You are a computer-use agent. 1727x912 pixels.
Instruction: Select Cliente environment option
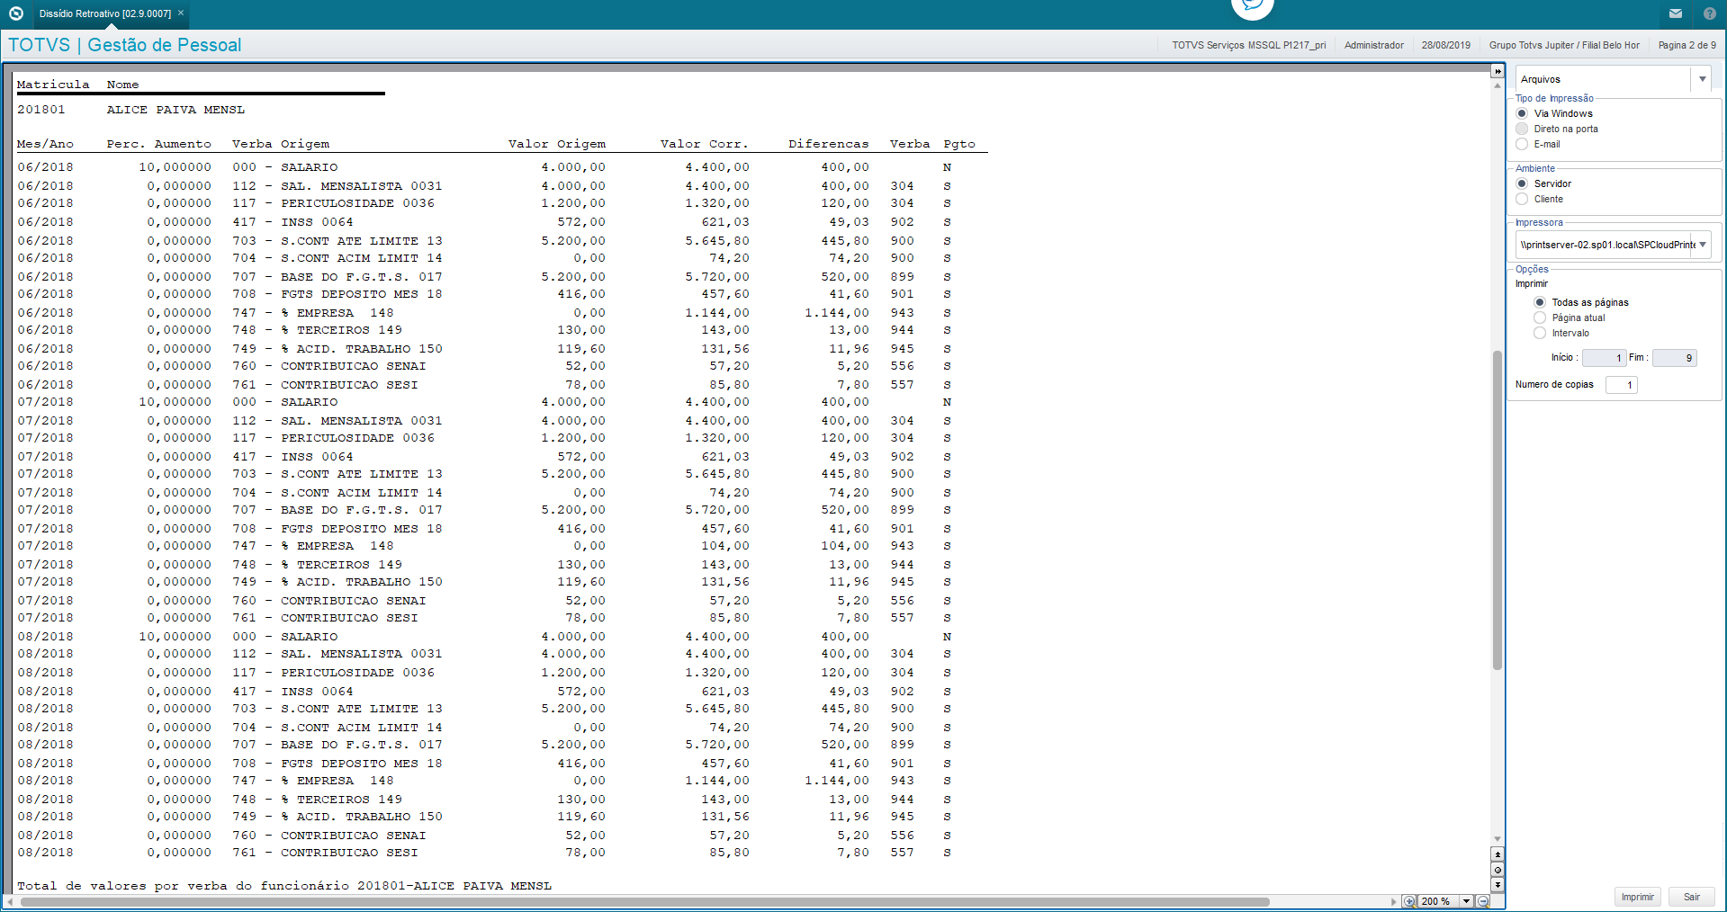[x=1522, y=199]
